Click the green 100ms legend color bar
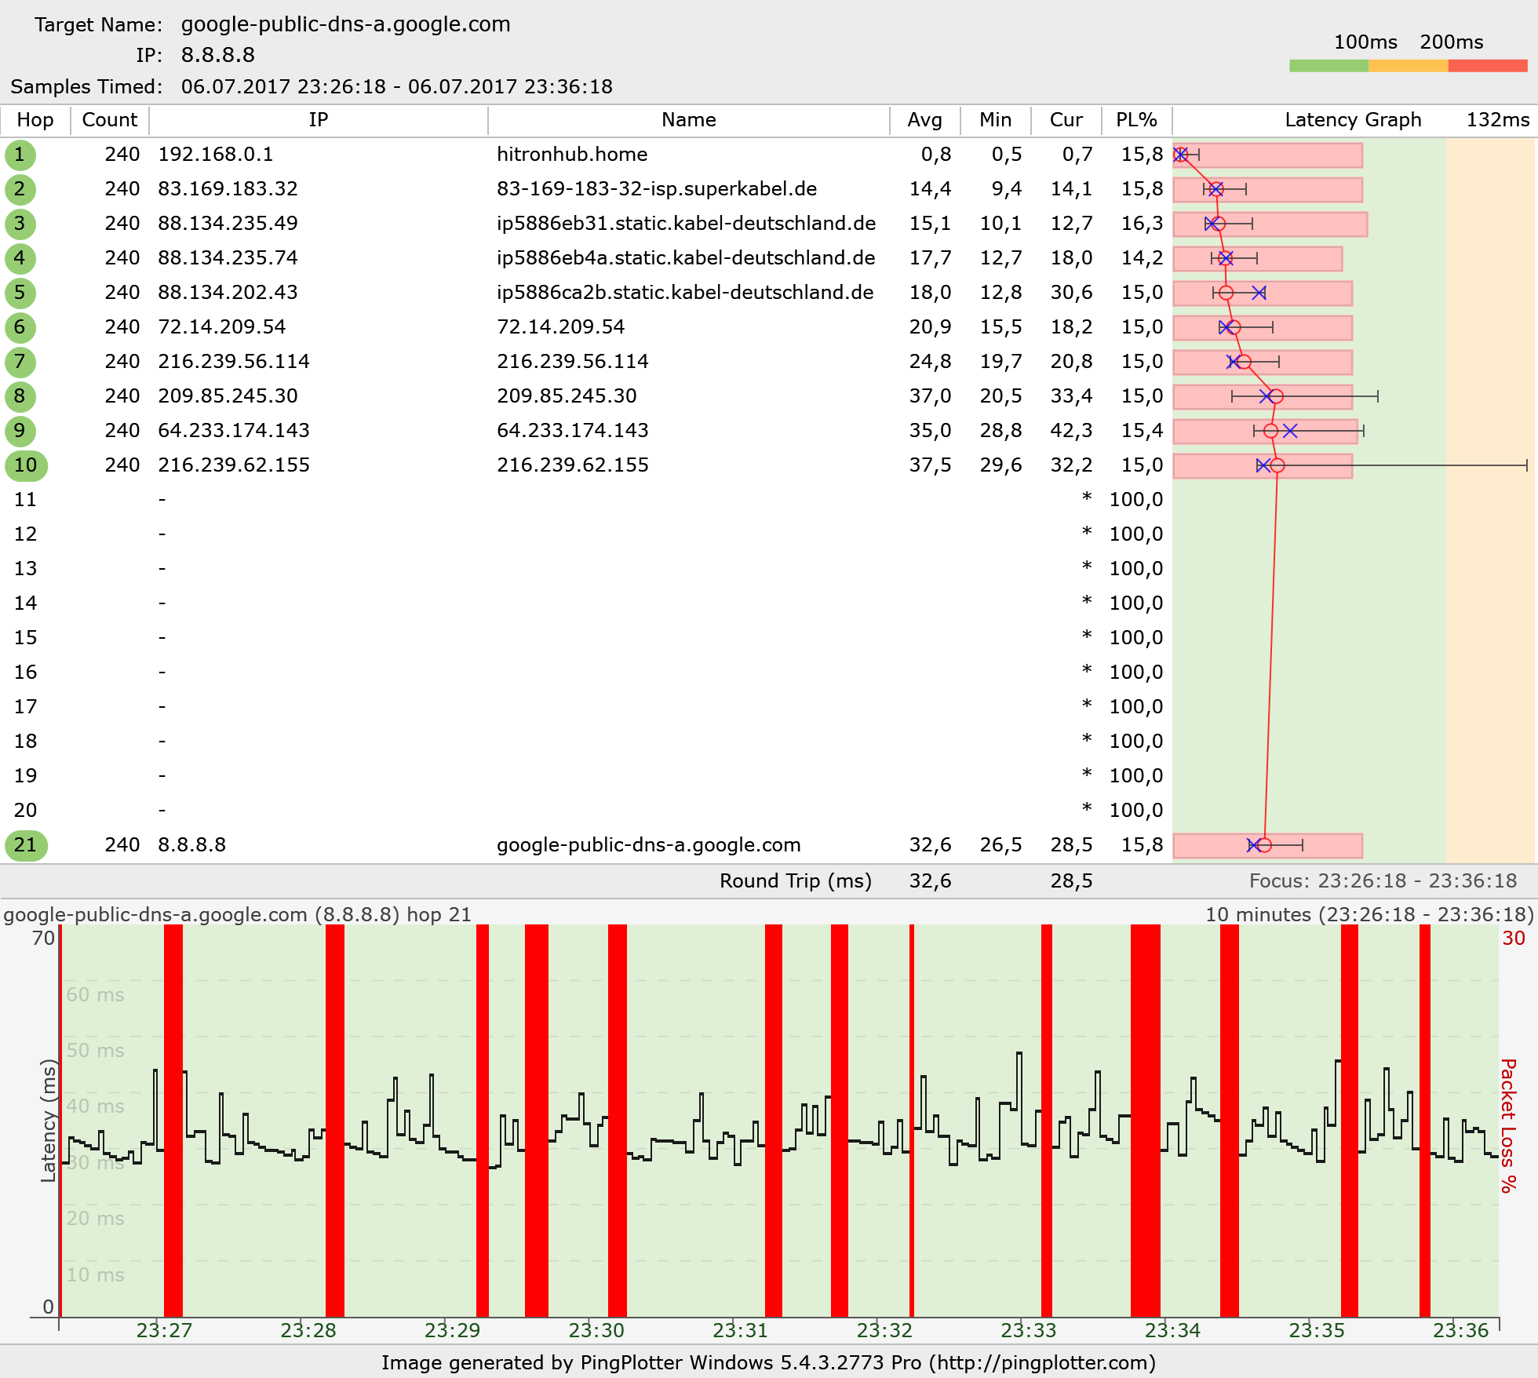Viewport: 1538px width, 1378px height. pyautogui.click(x=1328, y=66)
